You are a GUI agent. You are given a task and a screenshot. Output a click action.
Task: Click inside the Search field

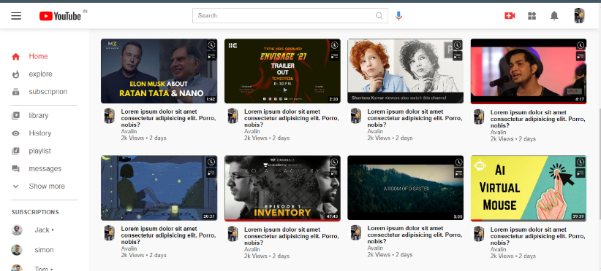pyautogui.click(x=290, y=15)
